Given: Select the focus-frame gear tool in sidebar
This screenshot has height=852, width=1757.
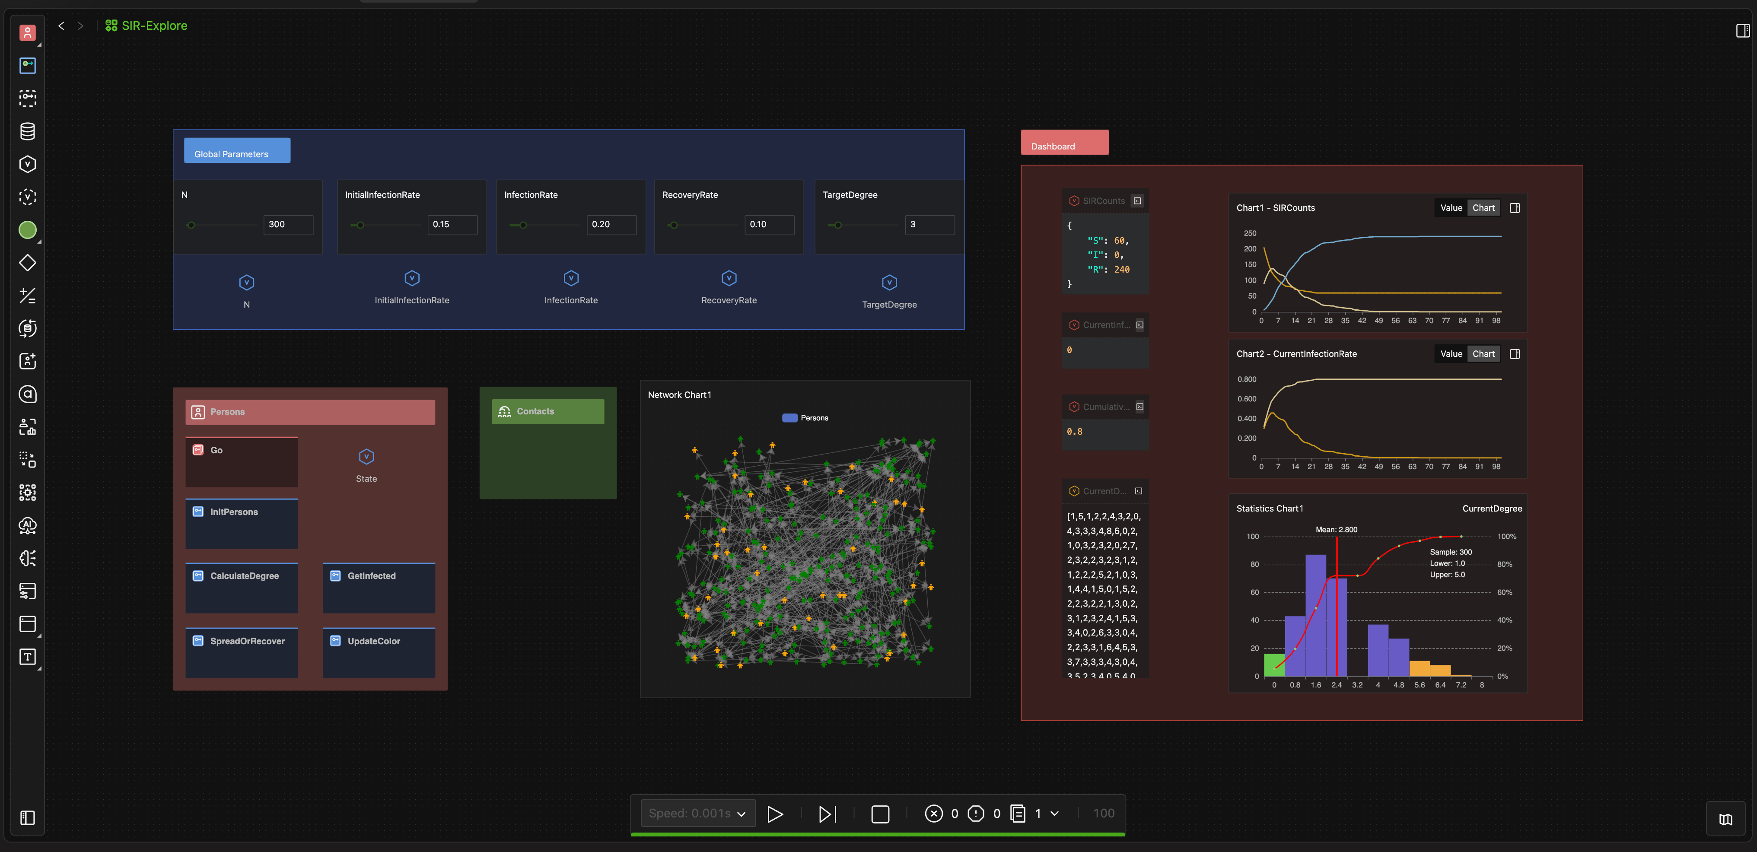Looking at the screenshot, I should (27, 493).
